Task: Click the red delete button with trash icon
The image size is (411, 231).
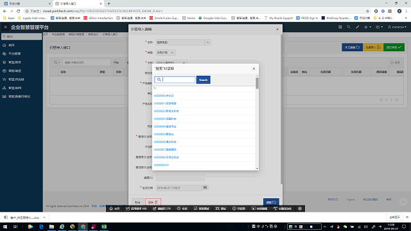Action: point(153,202)
